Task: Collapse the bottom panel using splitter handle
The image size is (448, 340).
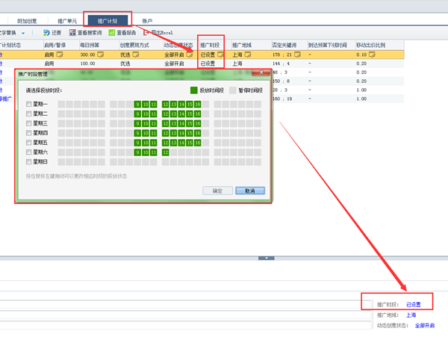Action: [267, 258]
